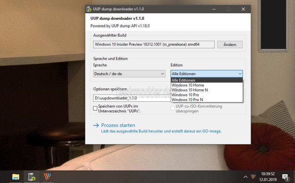Open the Action Center notifications
Screen dimensions: 295x183
coord(285,177)
